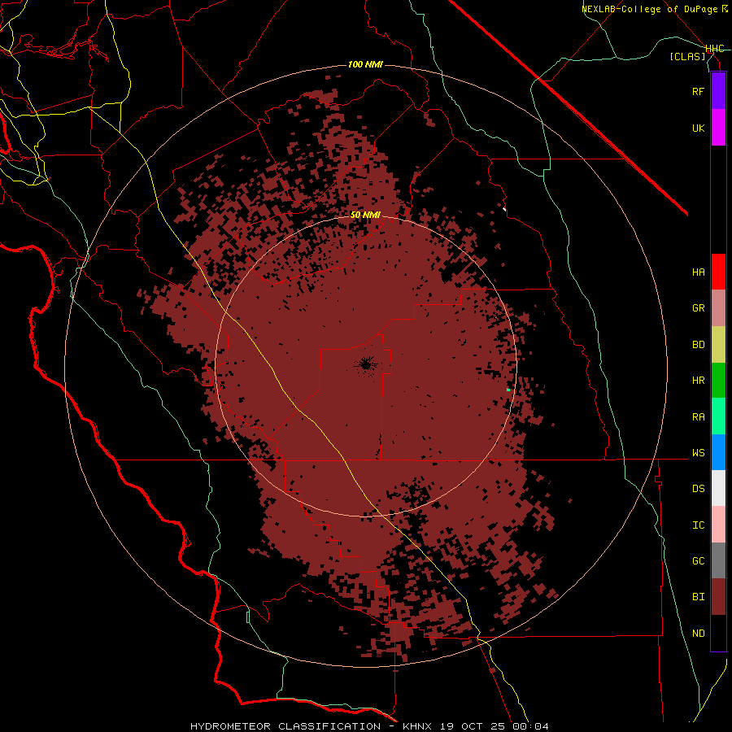Click the UK magenta legend swatch
The image size is (732, 732).
718,128
